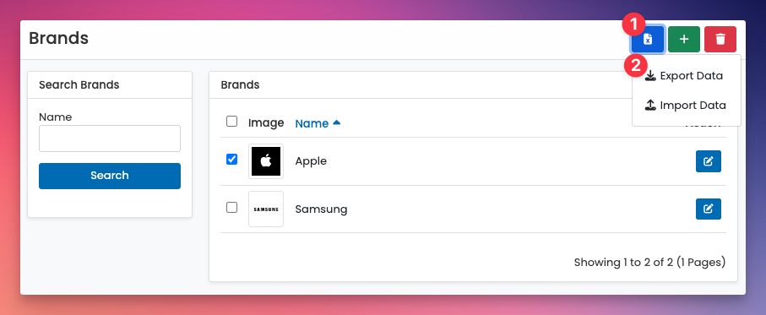Focus the Name search input field
766x315 pixels.
(x=110, y=138)
